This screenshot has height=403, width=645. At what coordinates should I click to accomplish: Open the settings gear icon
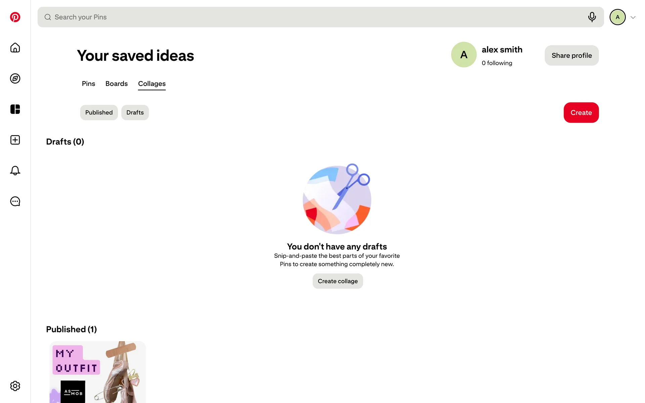[x=15, y=386]
